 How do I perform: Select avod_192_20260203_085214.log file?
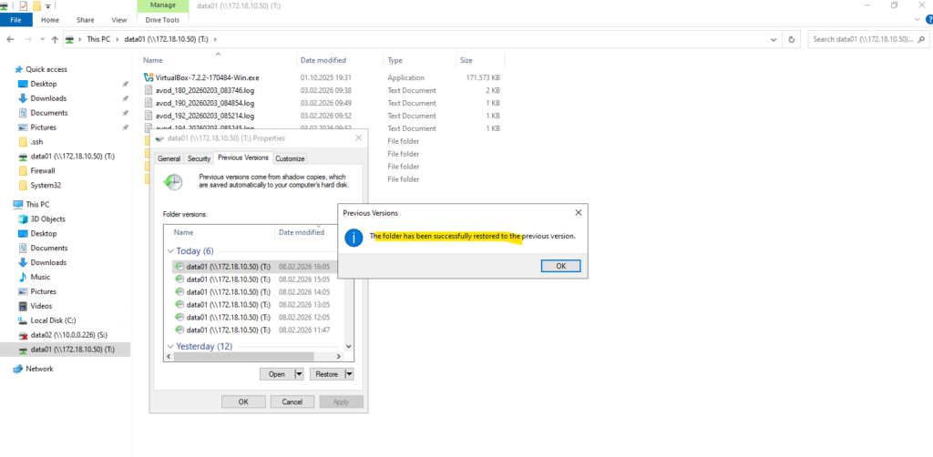tap(205, 116)
